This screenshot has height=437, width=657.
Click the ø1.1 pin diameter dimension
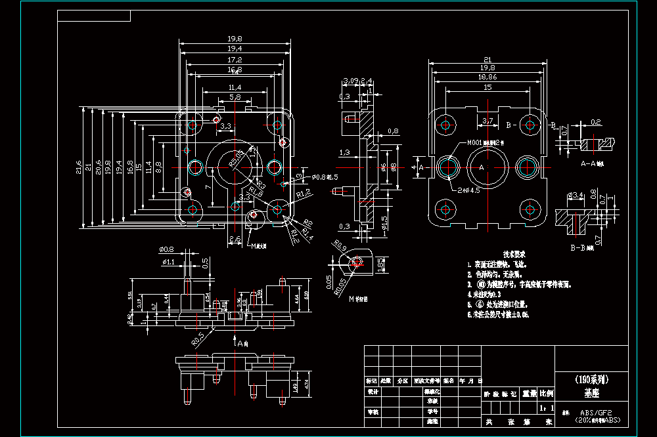click(168, 262)
